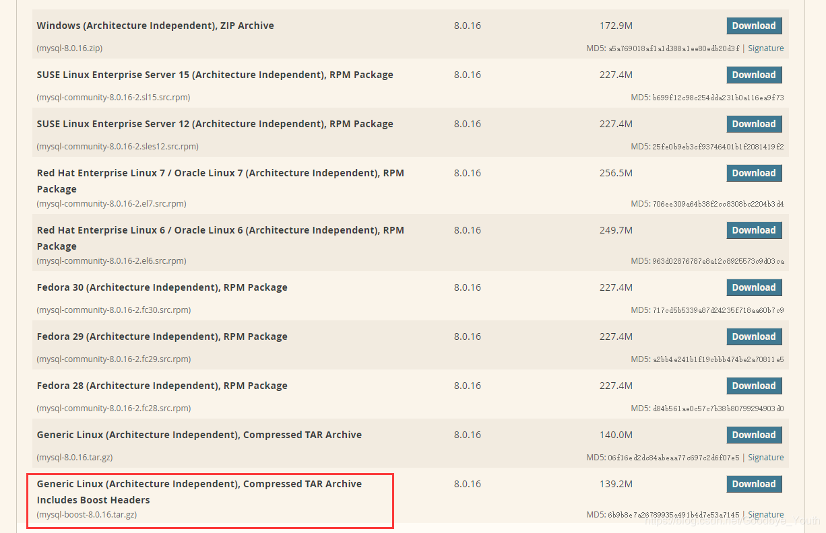Download SUSE Linux Enterprise Server 15 package
This screenshot has width=826, height=533.
(754, 75)
